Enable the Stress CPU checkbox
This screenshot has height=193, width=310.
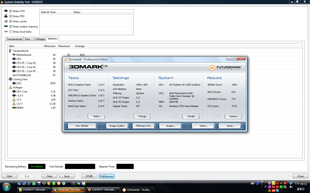click(11, 11)
